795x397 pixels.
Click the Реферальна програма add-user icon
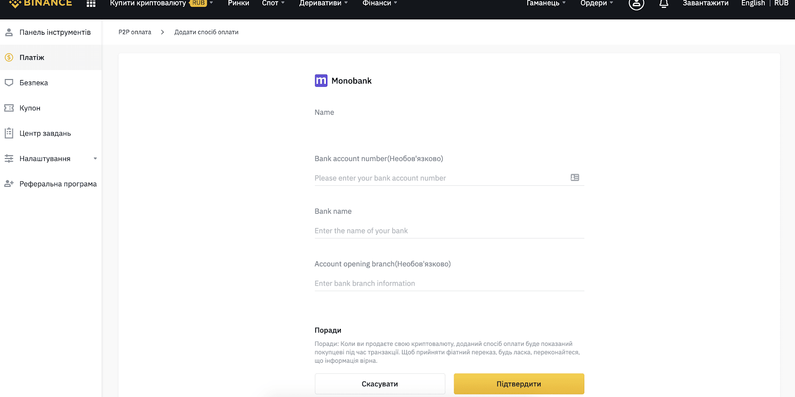point(9,184)
